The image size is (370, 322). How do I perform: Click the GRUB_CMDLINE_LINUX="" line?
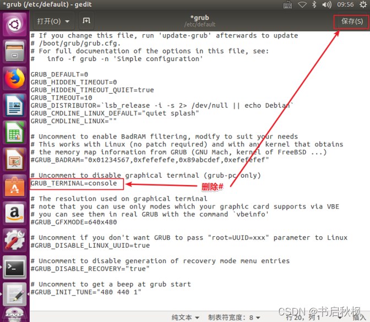click(74, 121)
